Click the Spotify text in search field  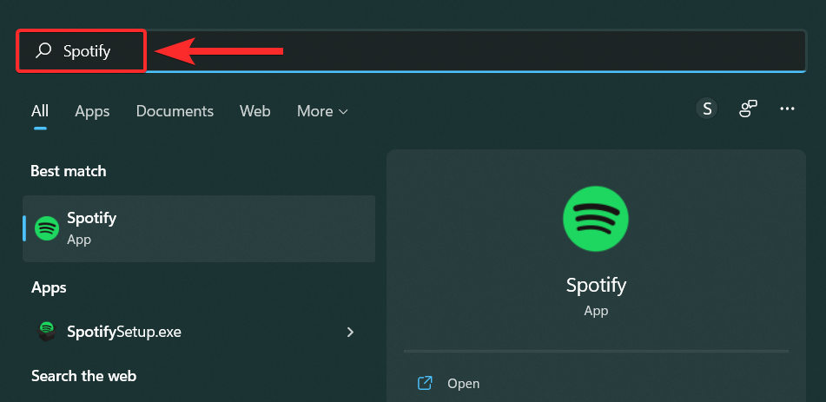(x=87, y=51)
